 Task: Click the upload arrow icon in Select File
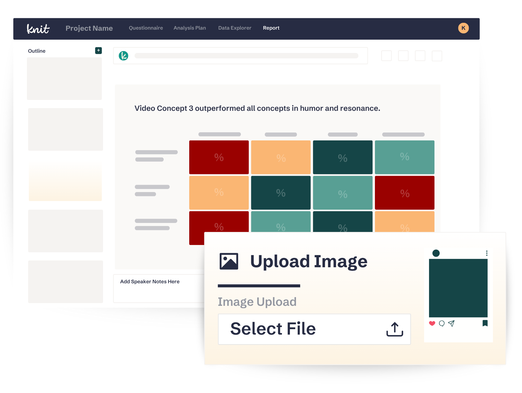click(394, 329)
